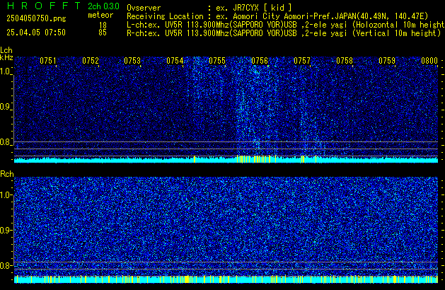The width and height of the screenshot is (445, 290).
Task: Click the 0758 time marker
Action: pos(345,61)
